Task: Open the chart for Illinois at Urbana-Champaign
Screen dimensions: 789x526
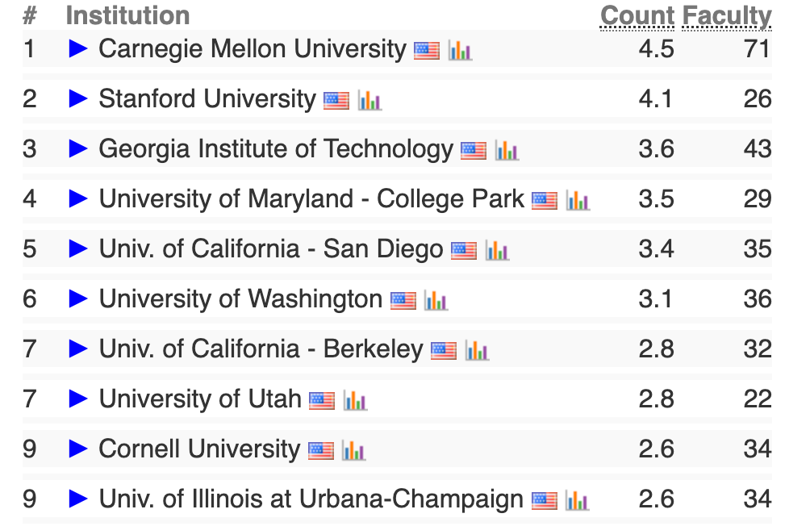Action: (577, 500)
